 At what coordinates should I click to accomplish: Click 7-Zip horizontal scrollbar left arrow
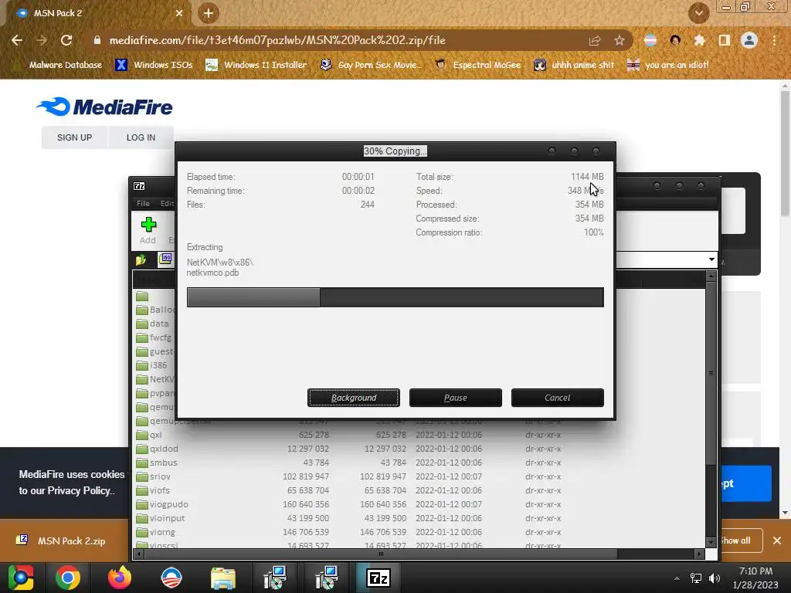click(139, 554)
